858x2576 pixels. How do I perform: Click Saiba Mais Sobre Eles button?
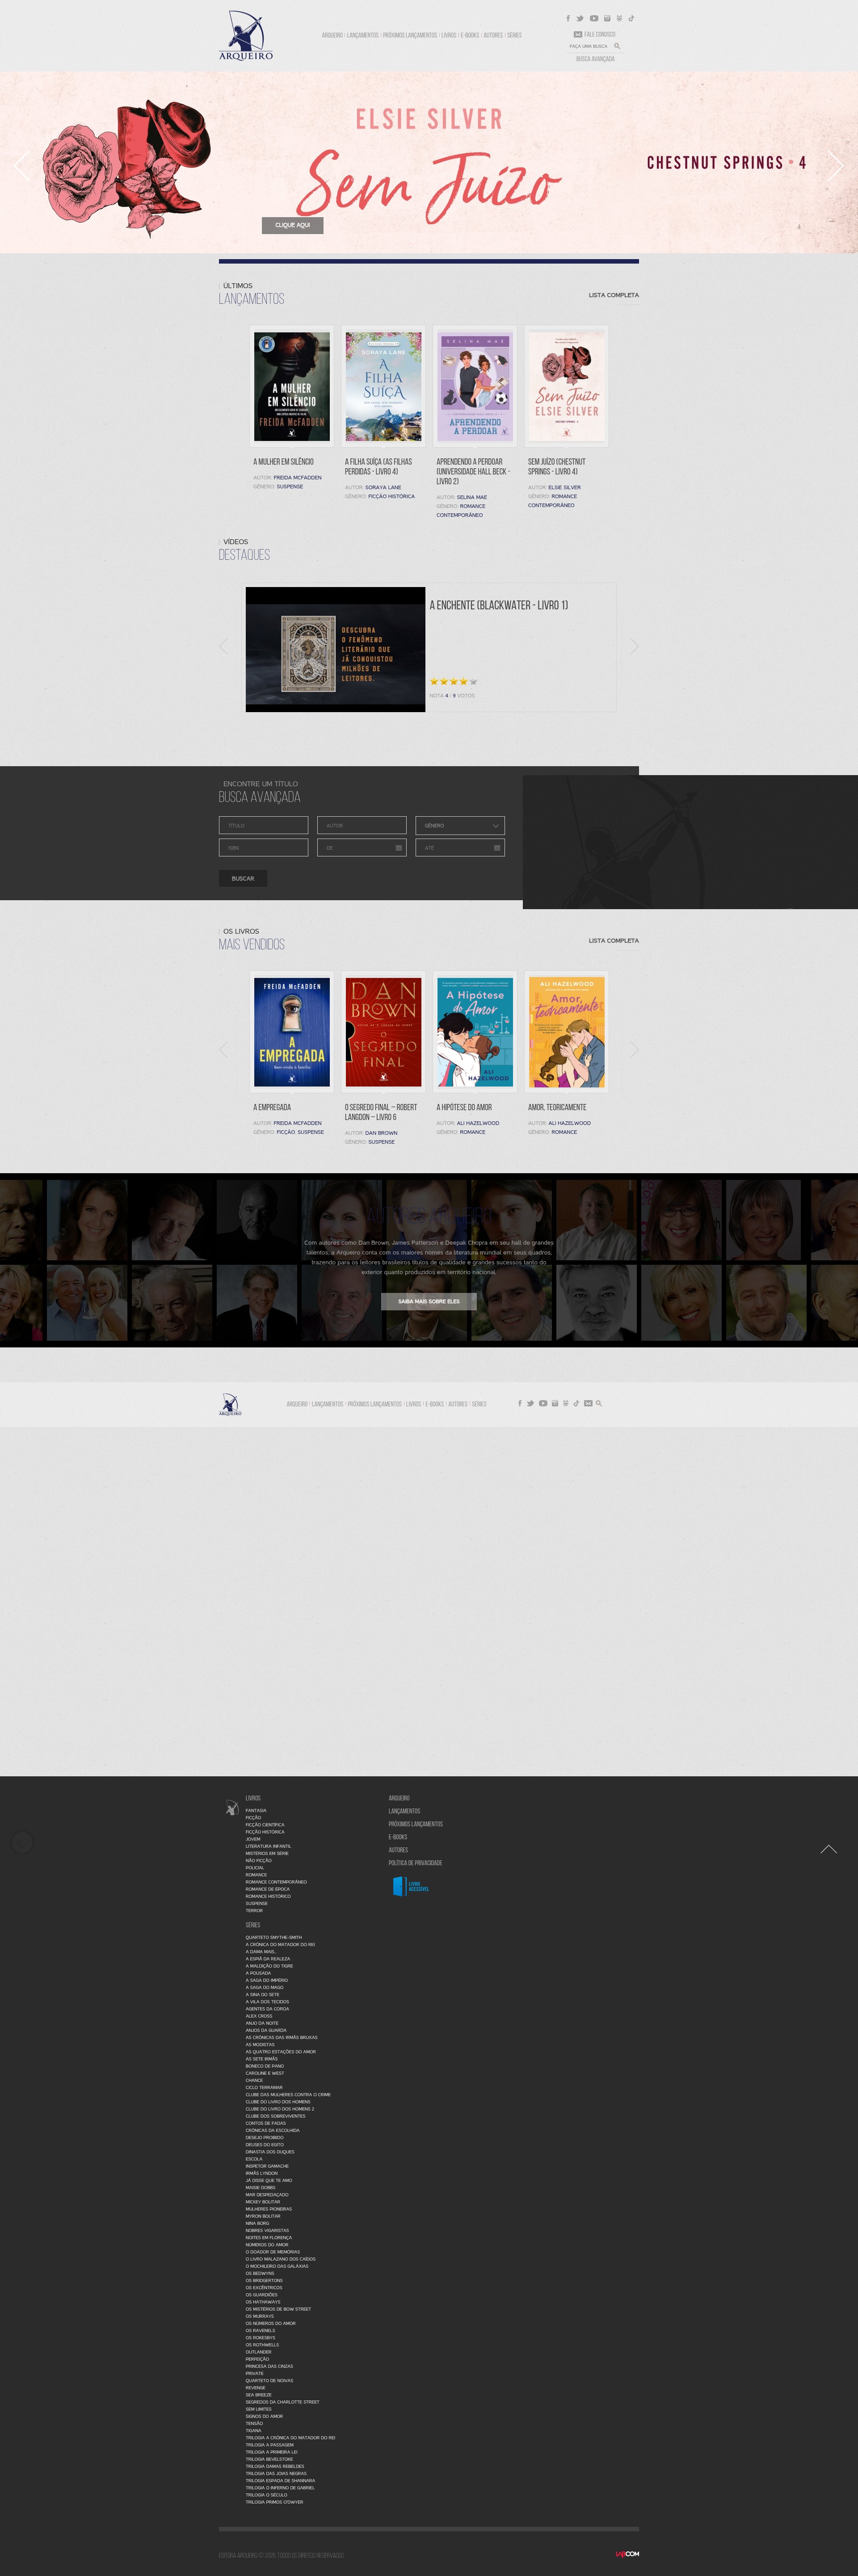[429, 1301]
